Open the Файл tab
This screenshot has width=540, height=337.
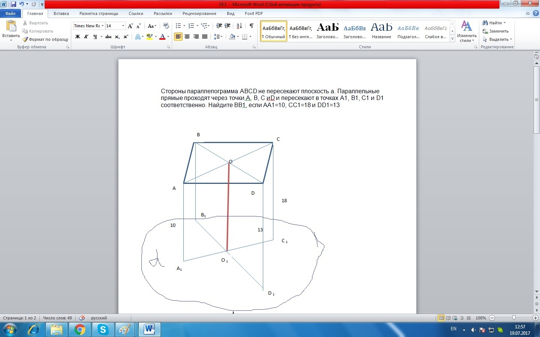(x=10, y=13)
